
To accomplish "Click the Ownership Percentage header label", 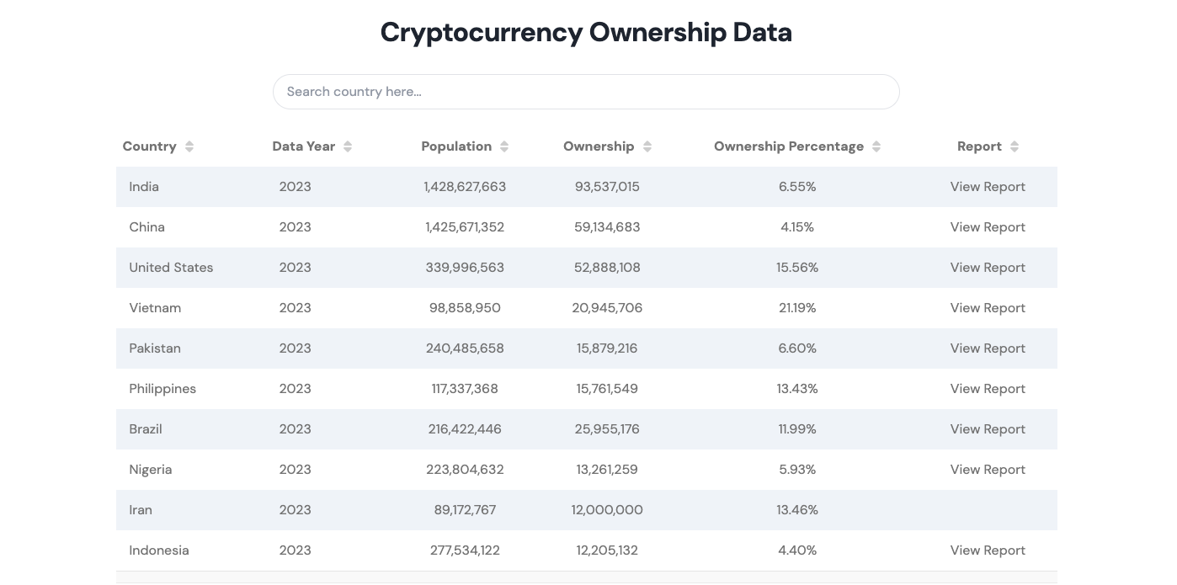I will (788, 146).
